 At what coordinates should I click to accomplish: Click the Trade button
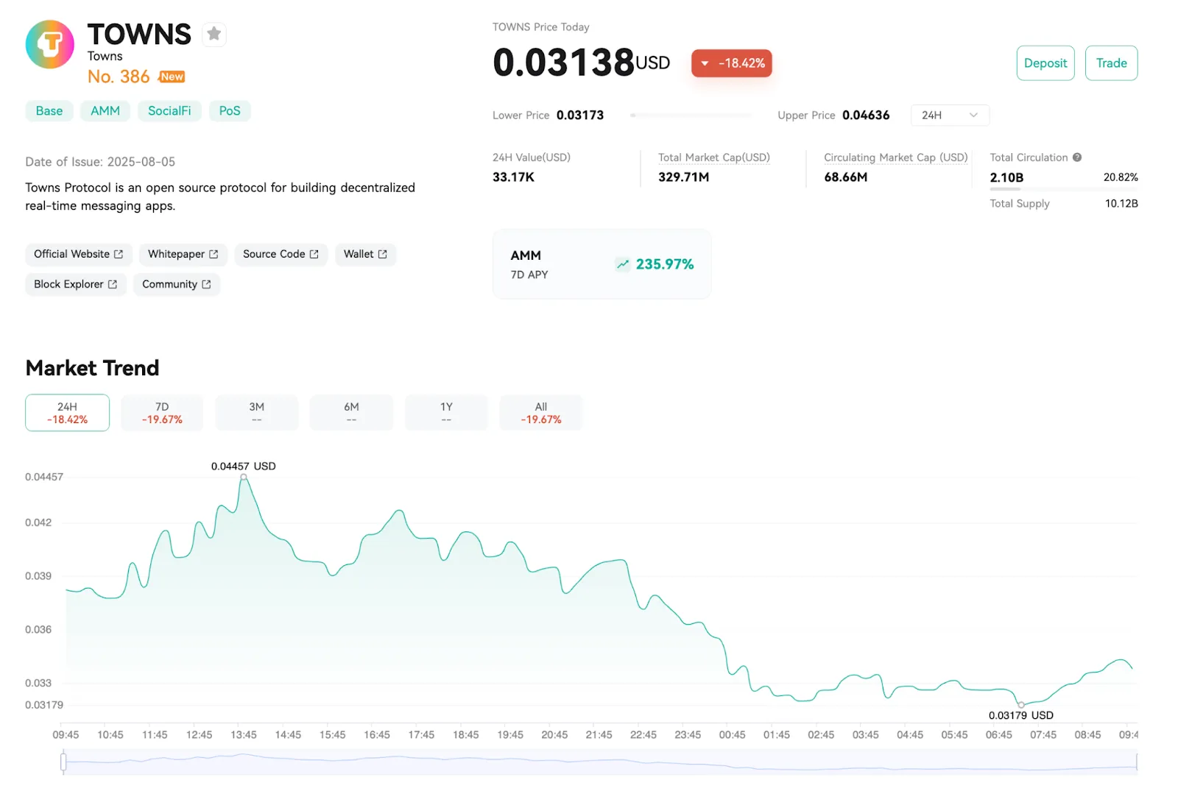1111,63
